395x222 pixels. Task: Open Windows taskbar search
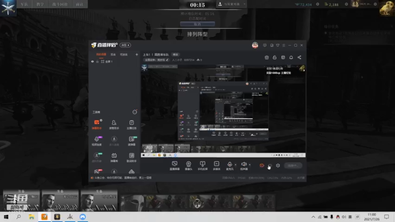18,217
